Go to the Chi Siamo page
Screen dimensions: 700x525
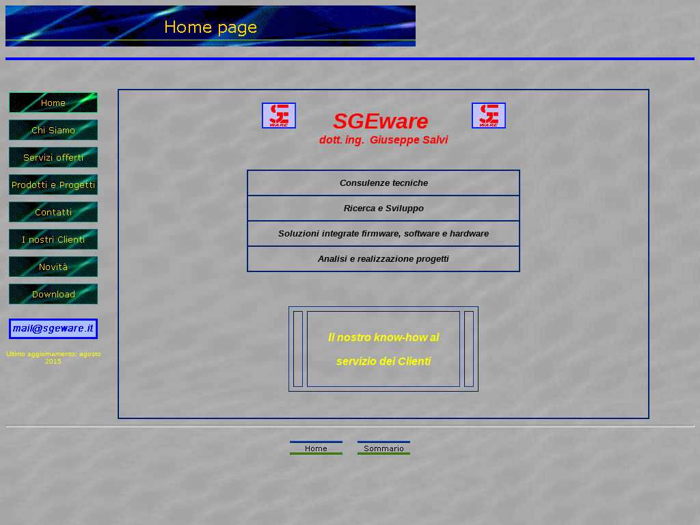click(53, 130)
